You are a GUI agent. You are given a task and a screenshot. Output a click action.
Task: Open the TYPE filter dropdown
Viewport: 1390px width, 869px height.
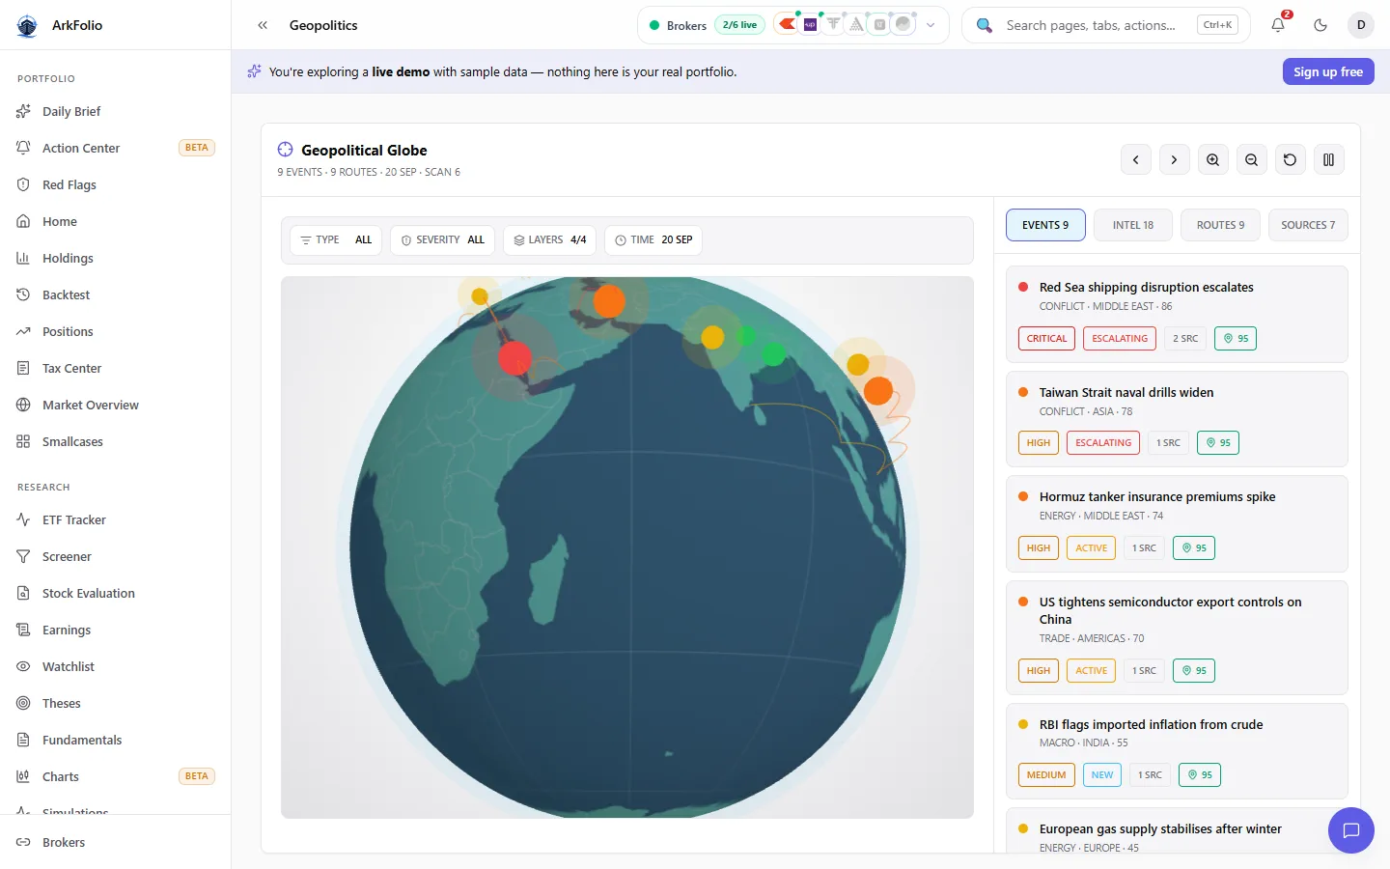point(336,239)
